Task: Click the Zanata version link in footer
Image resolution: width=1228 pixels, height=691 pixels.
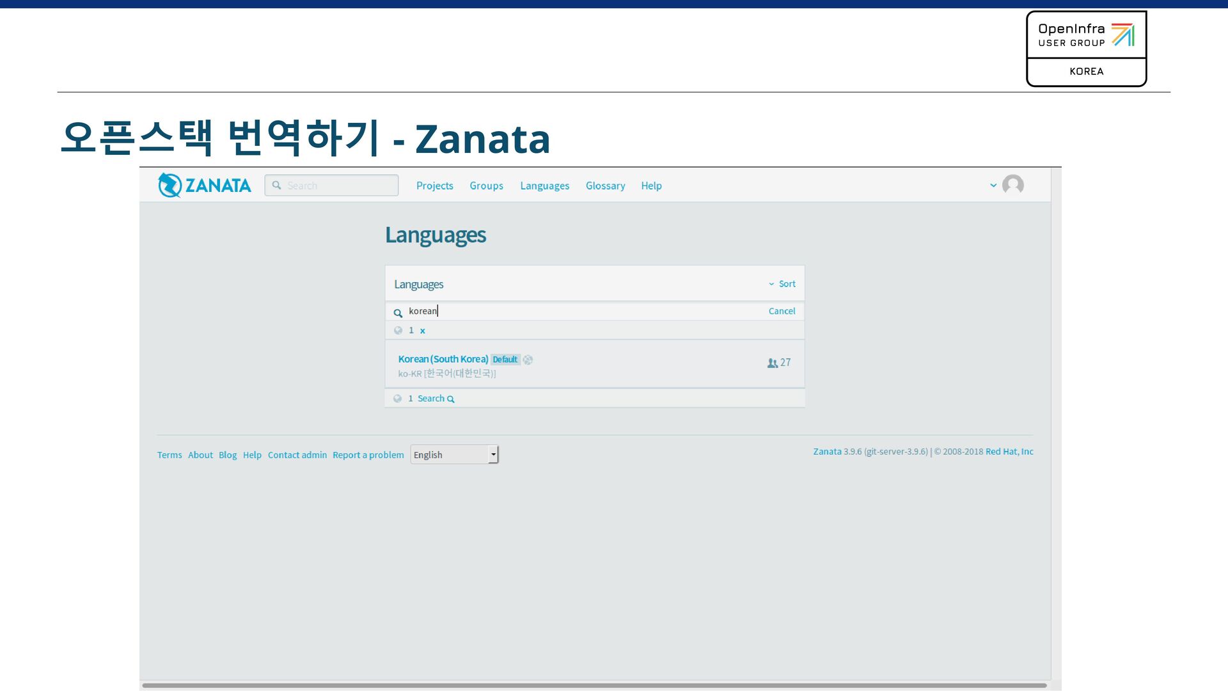Action: point(827,452)
